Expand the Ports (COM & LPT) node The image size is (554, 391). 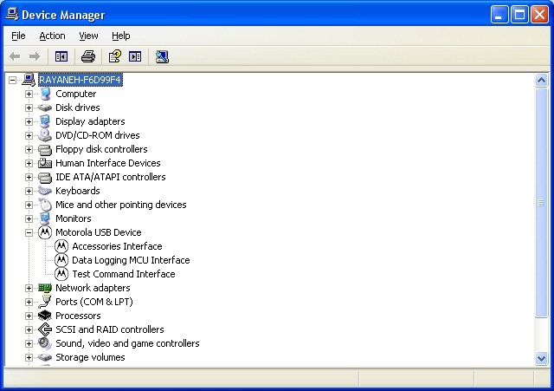pos(29,302)
